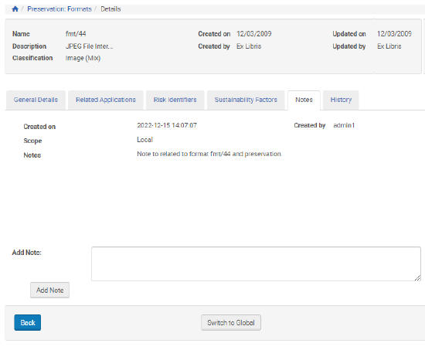
Task: Click the Image (Mix) classification value
Action: (83, 58)
